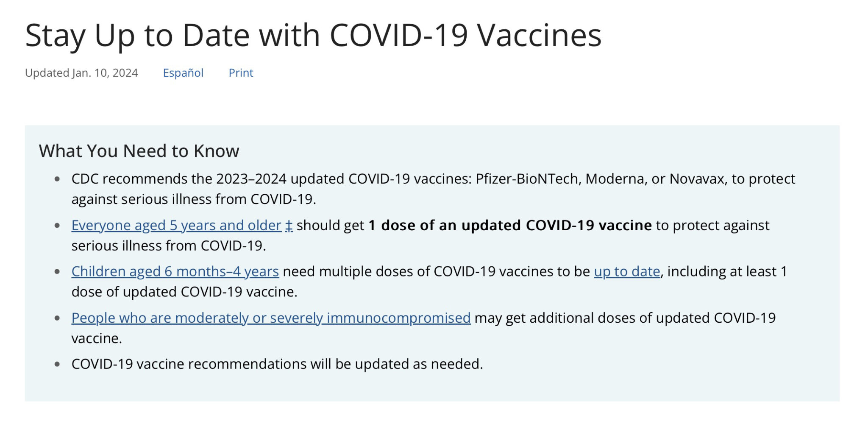Open "Children aged 6 months–4 years" link
Viewport: 868px width, 441px height.
click(175, 271)
